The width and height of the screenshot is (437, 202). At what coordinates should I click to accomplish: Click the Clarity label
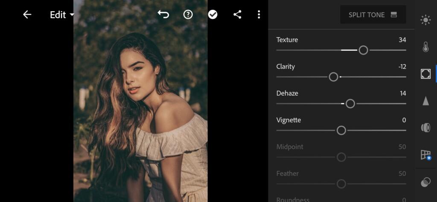[286, 67]
